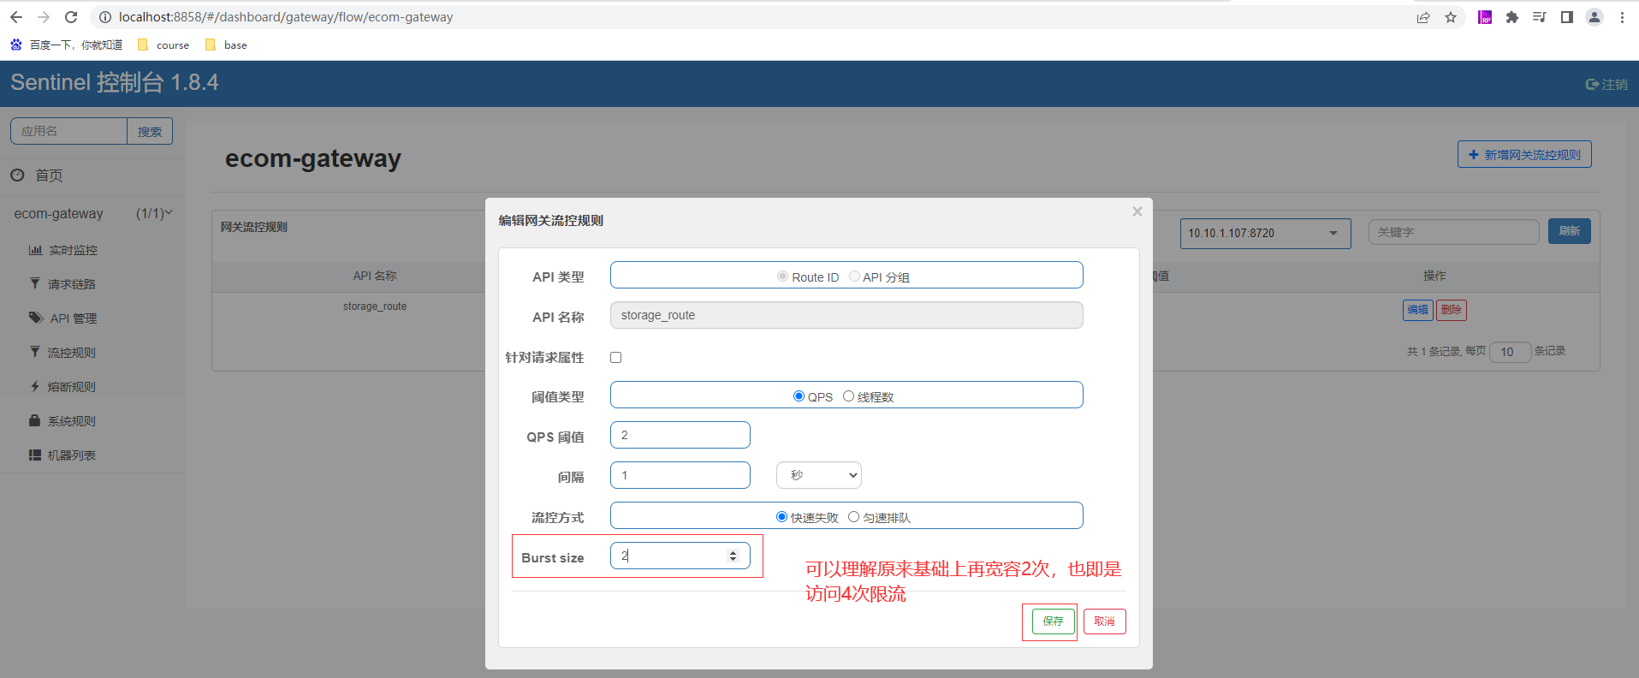
Task: Click 新增网关流控规则 button
Action: [1524, 154]
